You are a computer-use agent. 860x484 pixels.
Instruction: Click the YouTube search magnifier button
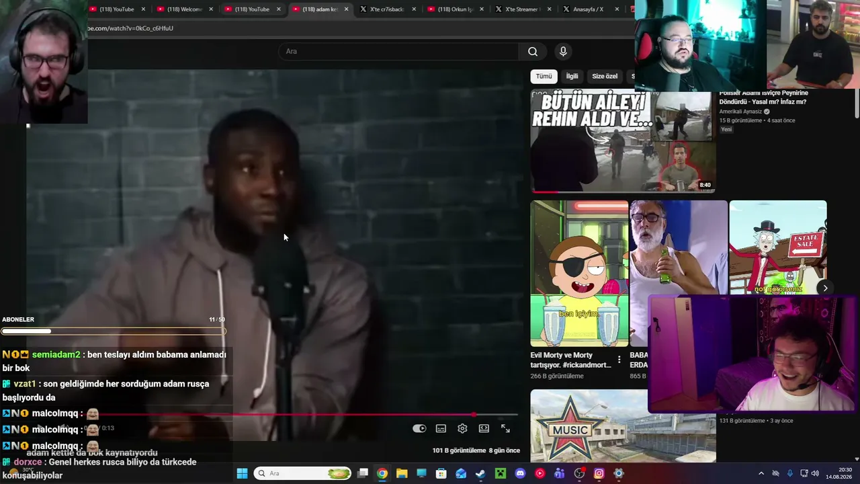pos(533,52)
